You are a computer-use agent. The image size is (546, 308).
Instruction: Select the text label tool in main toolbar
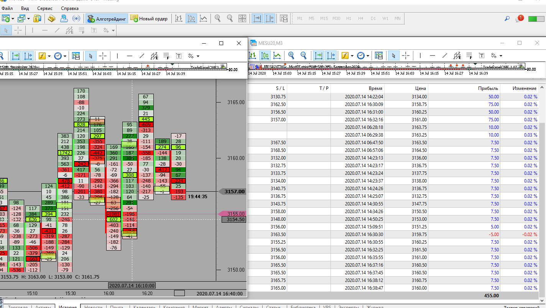coord(94,30)
